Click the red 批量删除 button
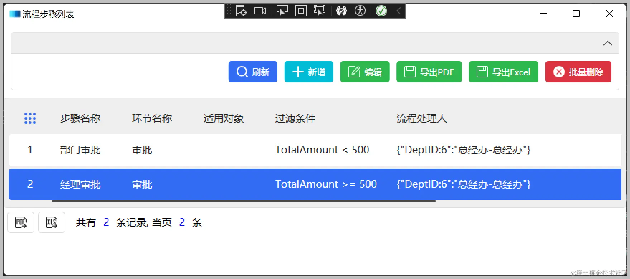This screenshot has width=630, height=279. [x=578, y=72]
